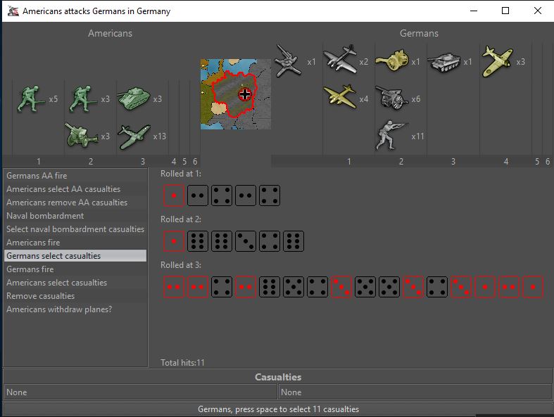Click the red hit die in Rolled at 2

tap(174, 241)
